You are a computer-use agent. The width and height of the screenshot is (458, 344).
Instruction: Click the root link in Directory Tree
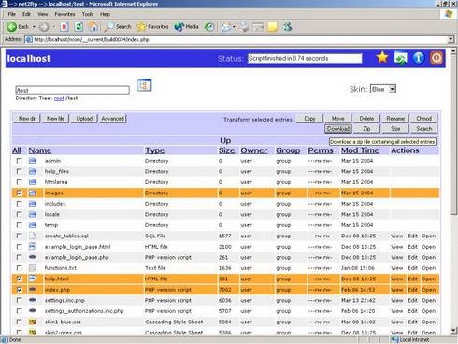[59, 98]
